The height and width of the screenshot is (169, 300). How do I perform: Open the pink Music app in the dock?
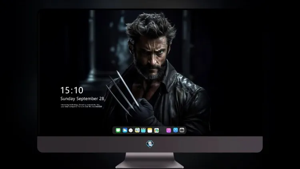coord(168,130)
